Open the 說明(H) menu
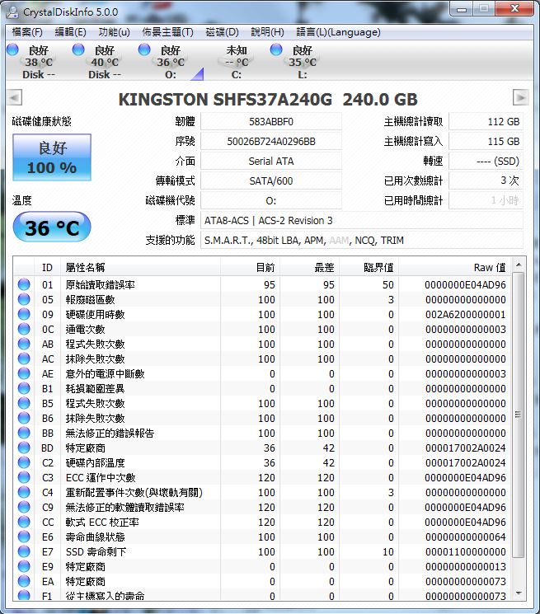This screenshot has width=540, height=614. point(267,32)
